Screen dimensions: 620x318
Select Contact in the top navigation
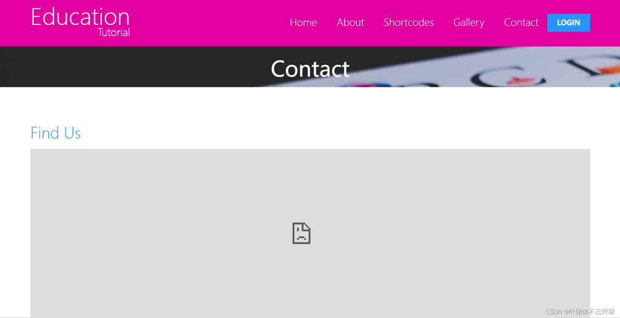[x=521, y=22]
